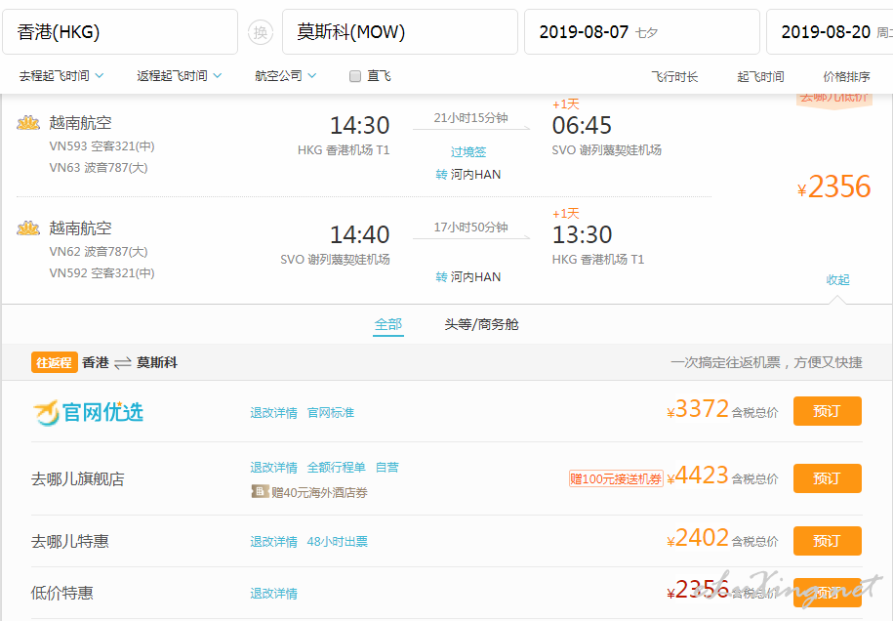Sort by 起飞时间
The height and width of the screenshot is (621, 893).
click(760, 76)
